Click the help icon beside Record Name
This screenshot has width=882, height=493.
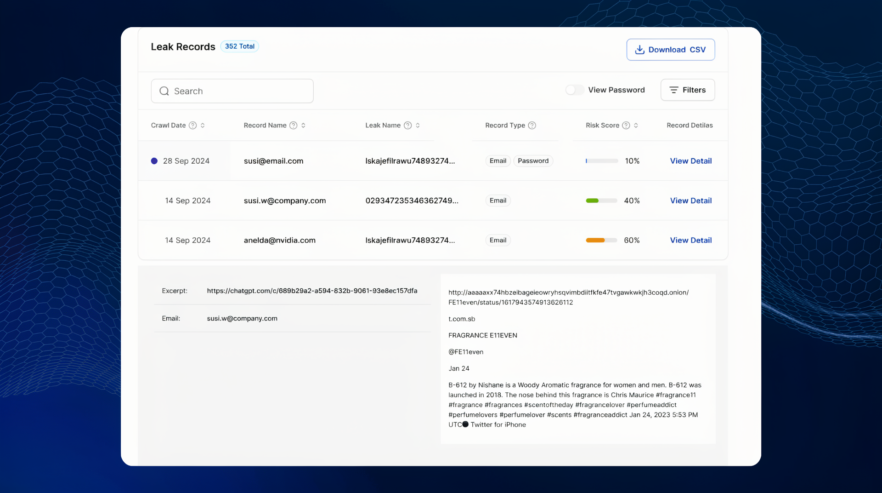coord(293,126)
